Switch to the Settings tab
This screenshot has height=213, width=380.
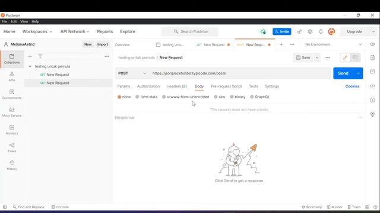(x=272, y=86)
